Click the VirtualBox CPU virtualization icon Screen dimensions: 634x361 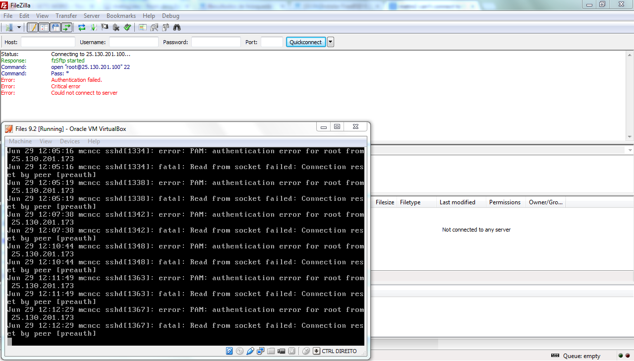click(292, 351)
